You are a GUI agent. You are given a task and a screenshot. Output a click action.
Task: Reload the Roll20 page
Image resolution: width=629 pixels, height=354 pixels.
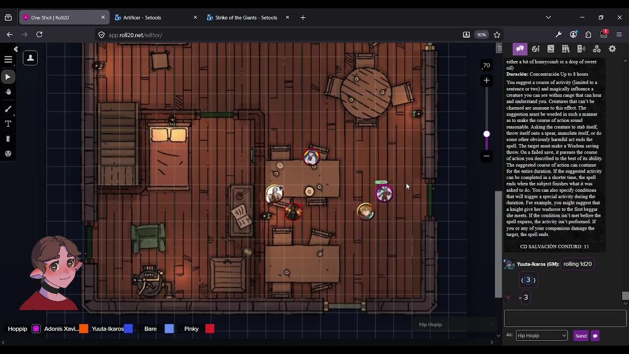pyautogui.click(x=39, y=34)
